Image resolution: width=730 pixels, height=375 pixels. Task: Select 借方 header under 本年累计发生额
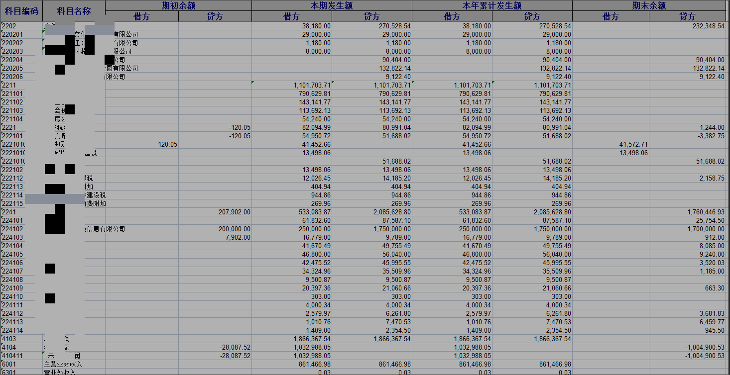coord(453,16)
